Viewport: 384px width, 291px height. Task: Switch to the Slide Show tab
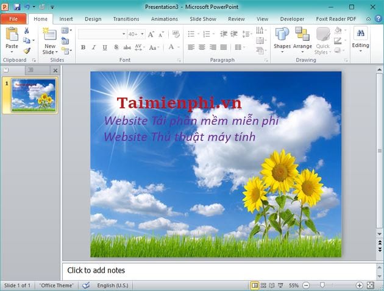tap(203, 19)
